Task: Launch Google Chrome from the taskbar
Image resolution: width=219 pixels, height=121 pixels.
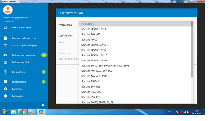Action: coord(23,112)
